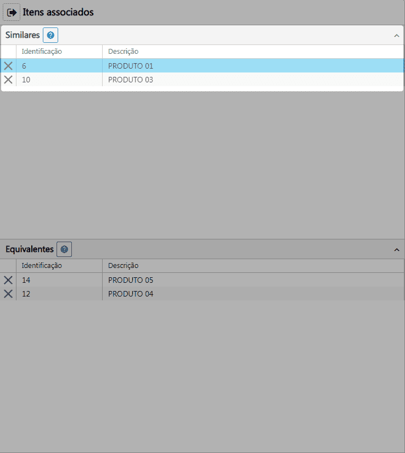Click the exit icon beside Itens associados
The height and width of the screenshot is (453, 405).
pos(12,12)
